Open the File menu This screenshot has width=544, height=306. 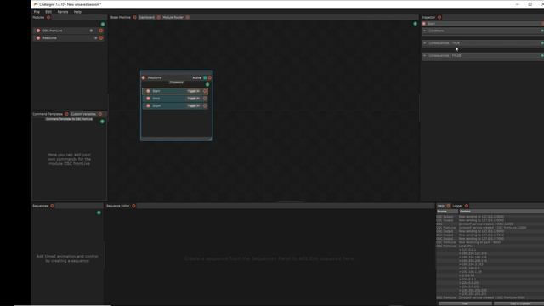click(37, 12)
